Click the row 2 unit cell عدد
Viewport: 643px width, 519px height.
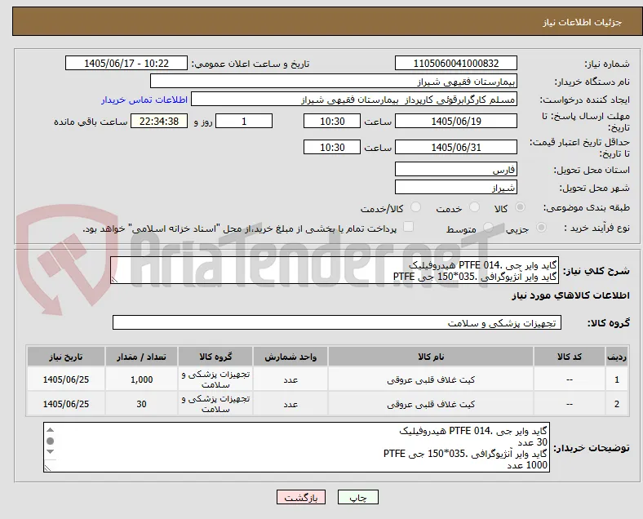pos(290,404)
